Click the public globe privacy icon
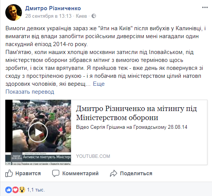Image resolution: width=212 pixels, height=196 pixels. coord(94,16)
